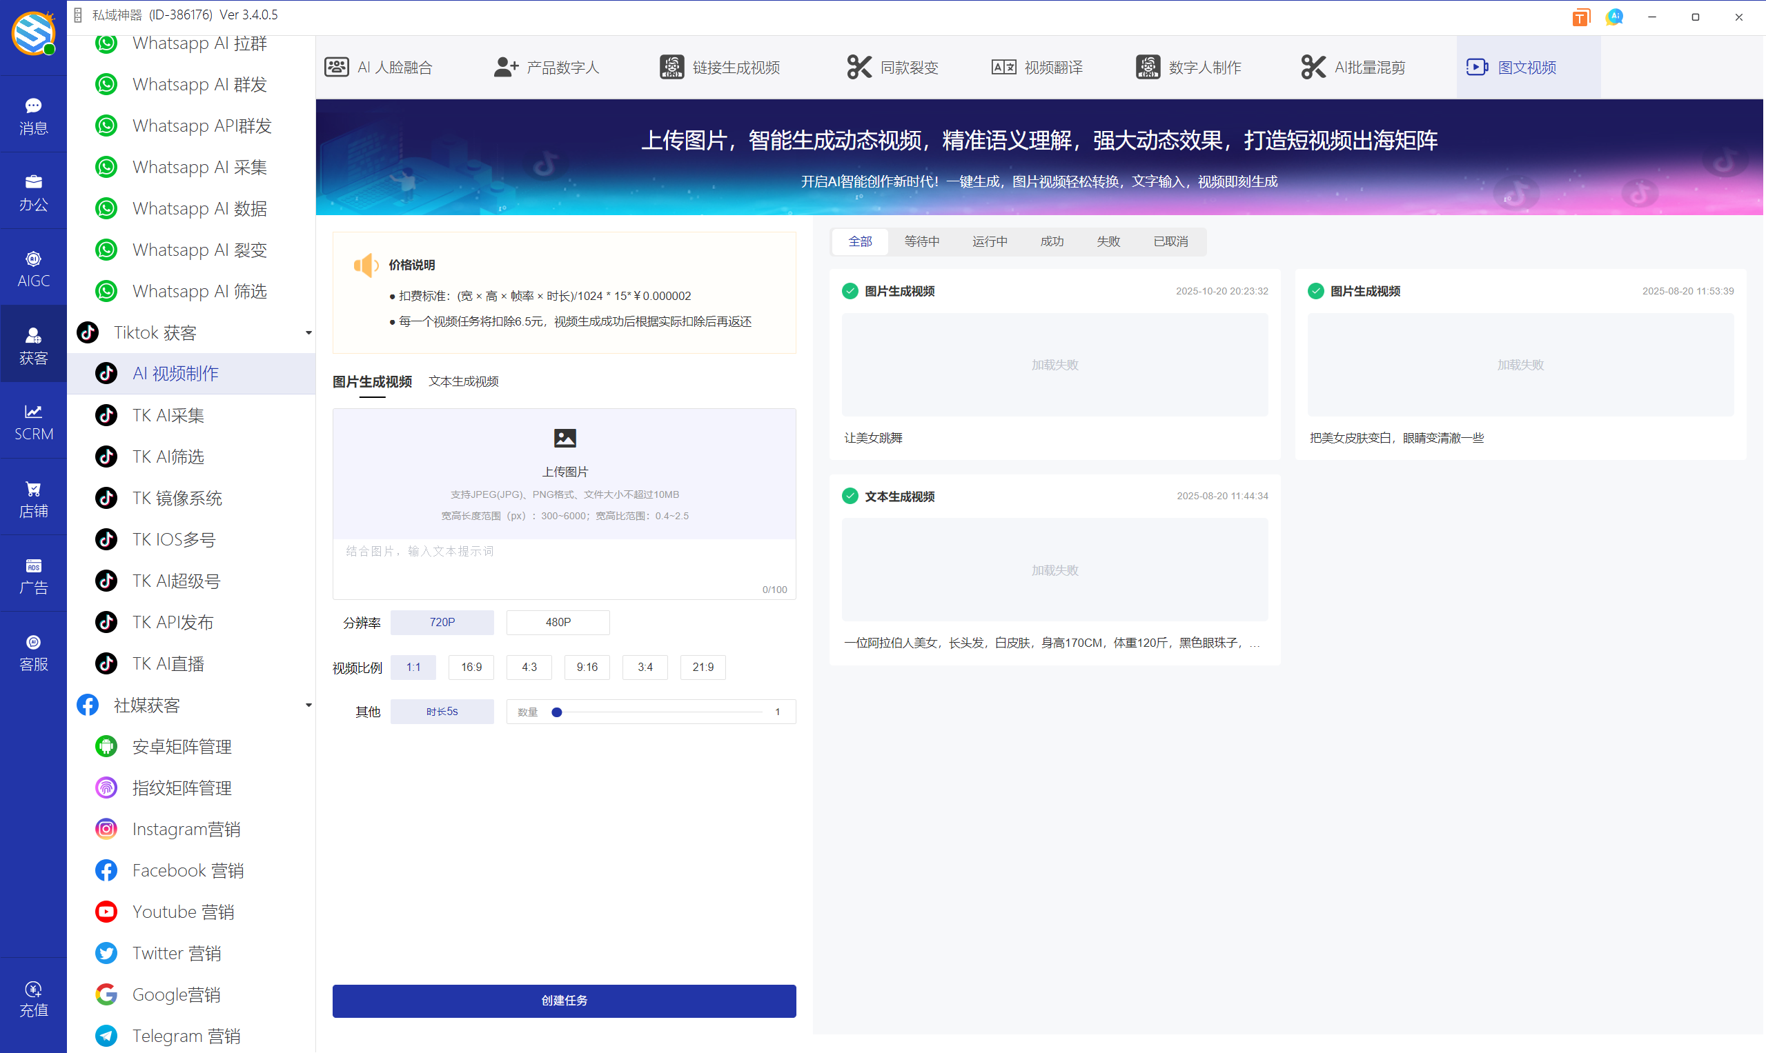Click the upload image icon
This screenshot has width=1766, height=1053.
565,438
